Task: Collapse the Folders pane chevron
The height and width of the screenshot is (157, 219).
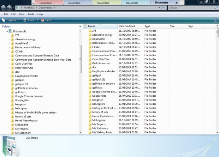Action: [x=80, y=26]
